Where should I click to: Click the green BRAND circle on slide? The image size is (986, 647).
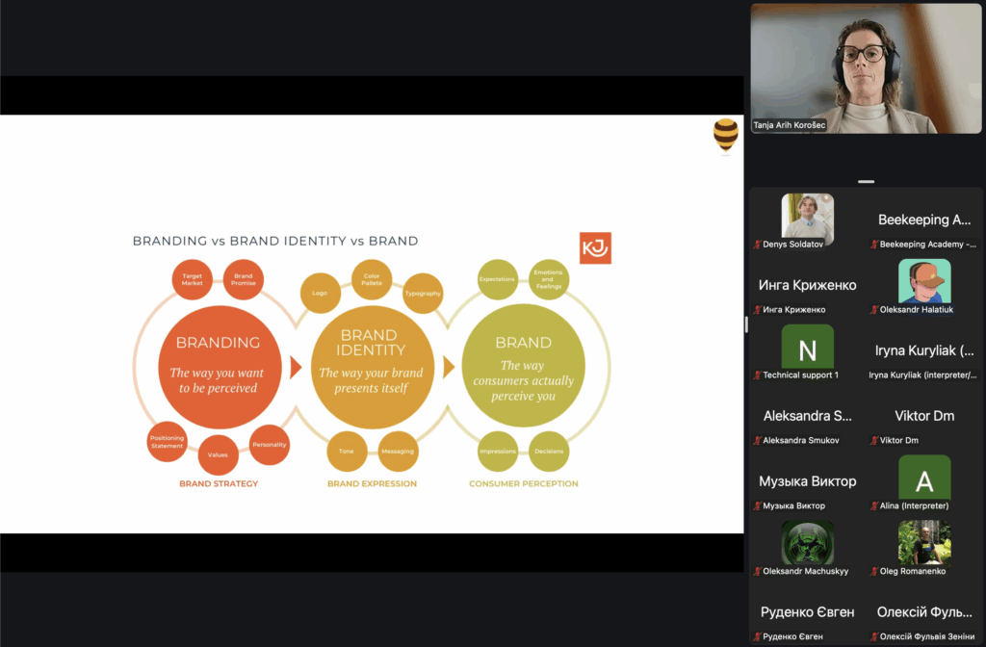tap(523, 367)
